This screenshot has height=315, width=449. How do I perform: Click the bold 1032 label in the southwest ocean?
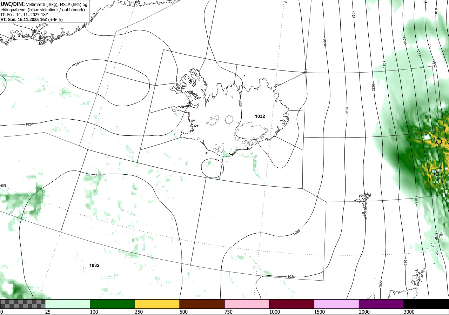pyautogui.click(x=94, y=266)
